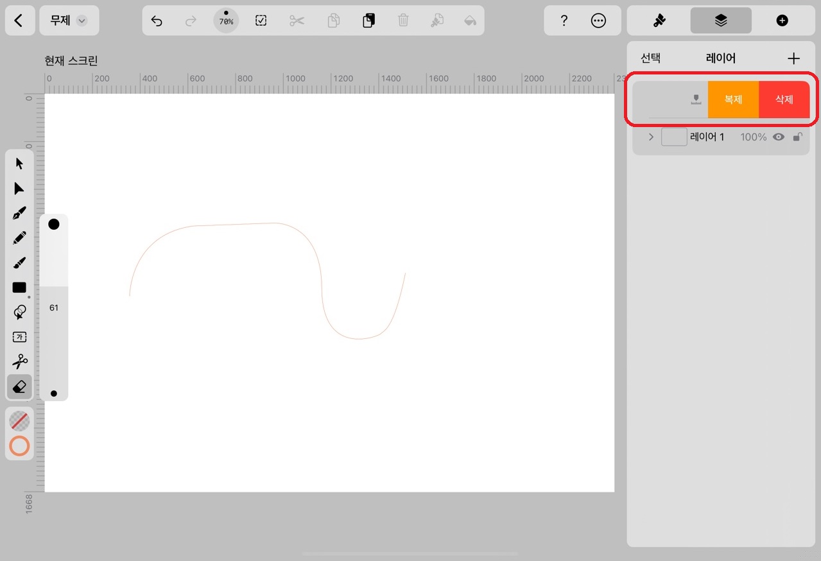Select the selection arrow tool
The height and width of the screenshot is (561, 821).
19,163
